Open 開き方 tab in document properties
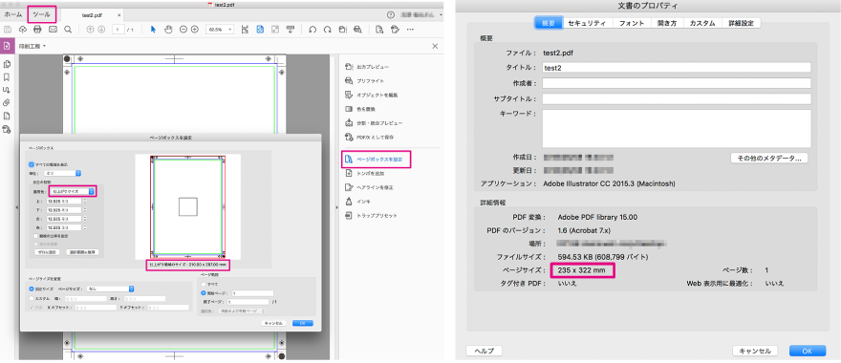 pos(667,23)
